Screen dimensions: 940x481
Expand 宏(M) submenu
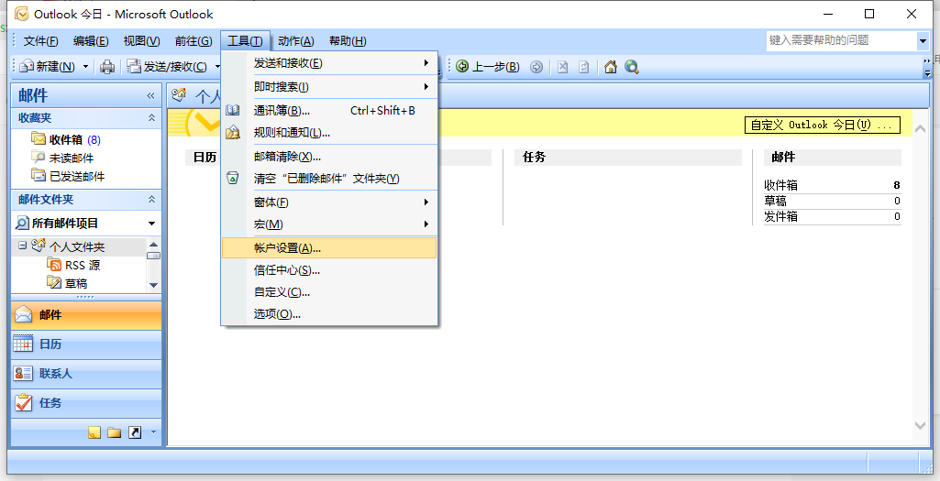tap(329, 224)
